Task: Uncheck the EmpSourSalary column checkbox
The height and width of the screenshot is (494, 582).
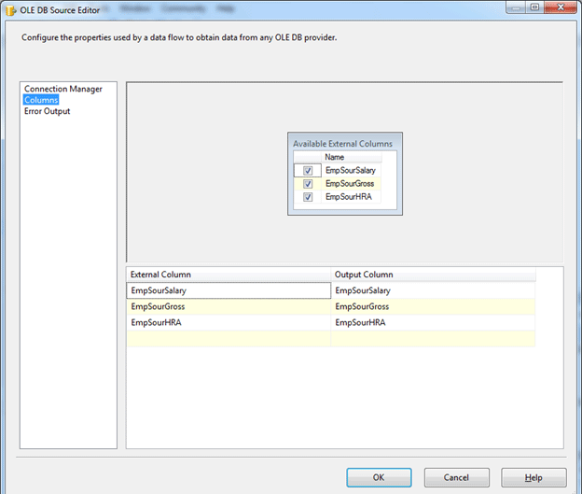Action: 308,171
